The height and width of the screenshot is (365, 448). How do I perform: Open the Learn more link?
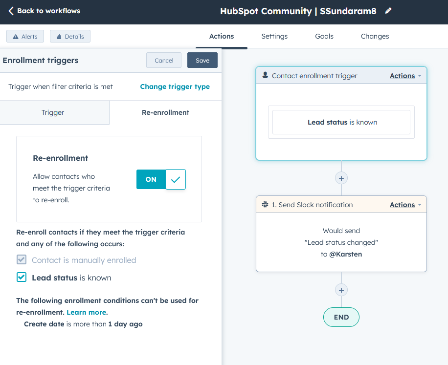pyautogui.click(x=86, y=312)
